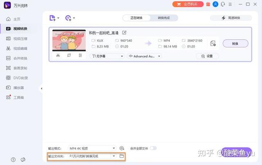This screenshot has width=262, height=165.
Task: Open the 输出格式 MP4 4K dropdown
Action: tap(92, 148)
